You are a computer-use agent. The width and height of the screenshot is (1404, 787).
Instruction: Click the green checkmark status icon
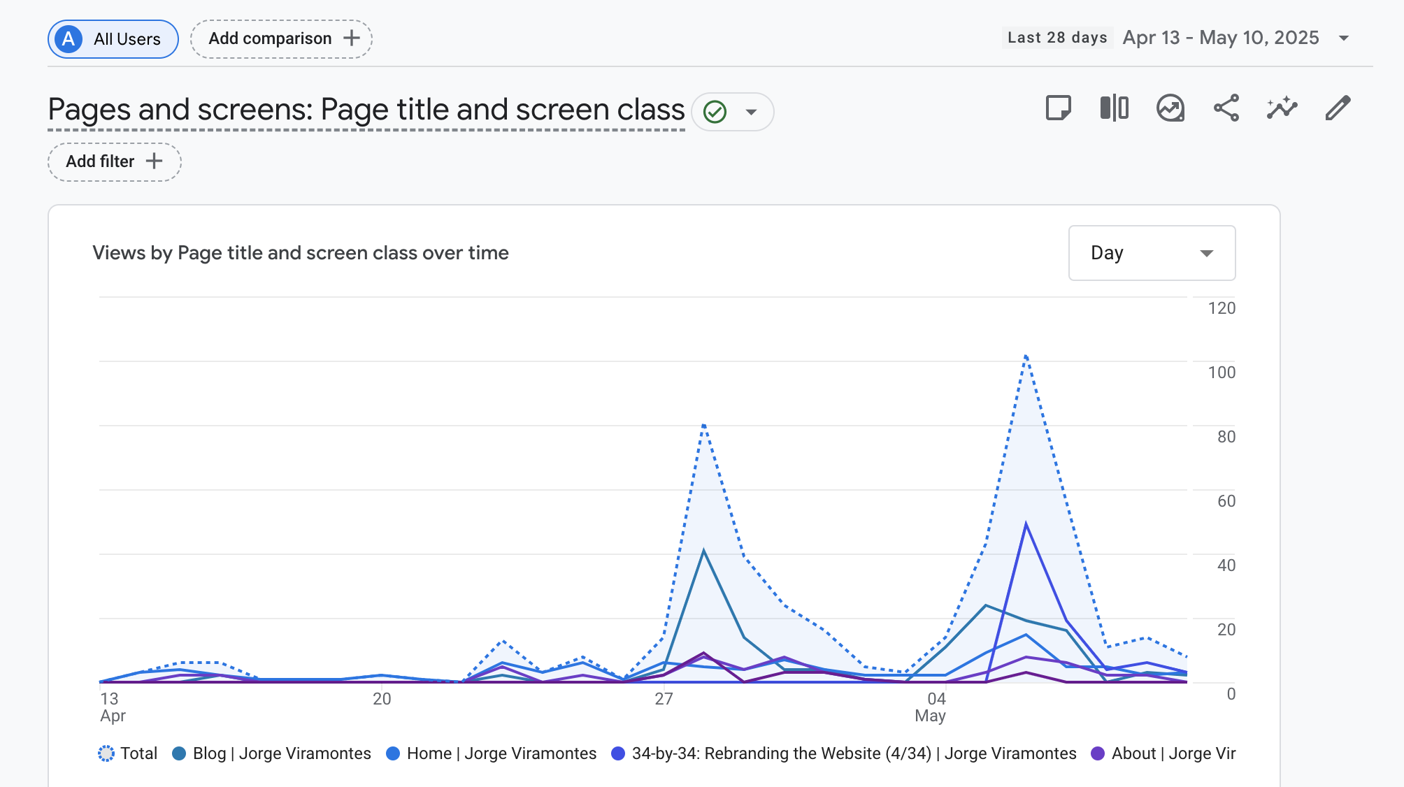(x=715, y=112)
